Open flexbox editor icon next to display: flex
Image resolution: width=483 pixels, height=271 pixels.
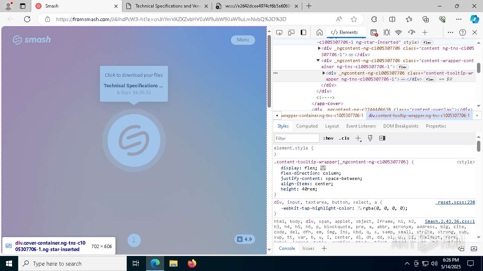[323, 168]
